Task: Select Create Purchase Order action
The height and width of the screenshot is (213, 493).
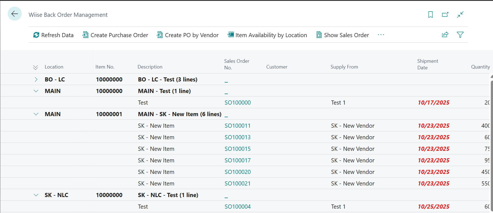Action: click(115, 35)
